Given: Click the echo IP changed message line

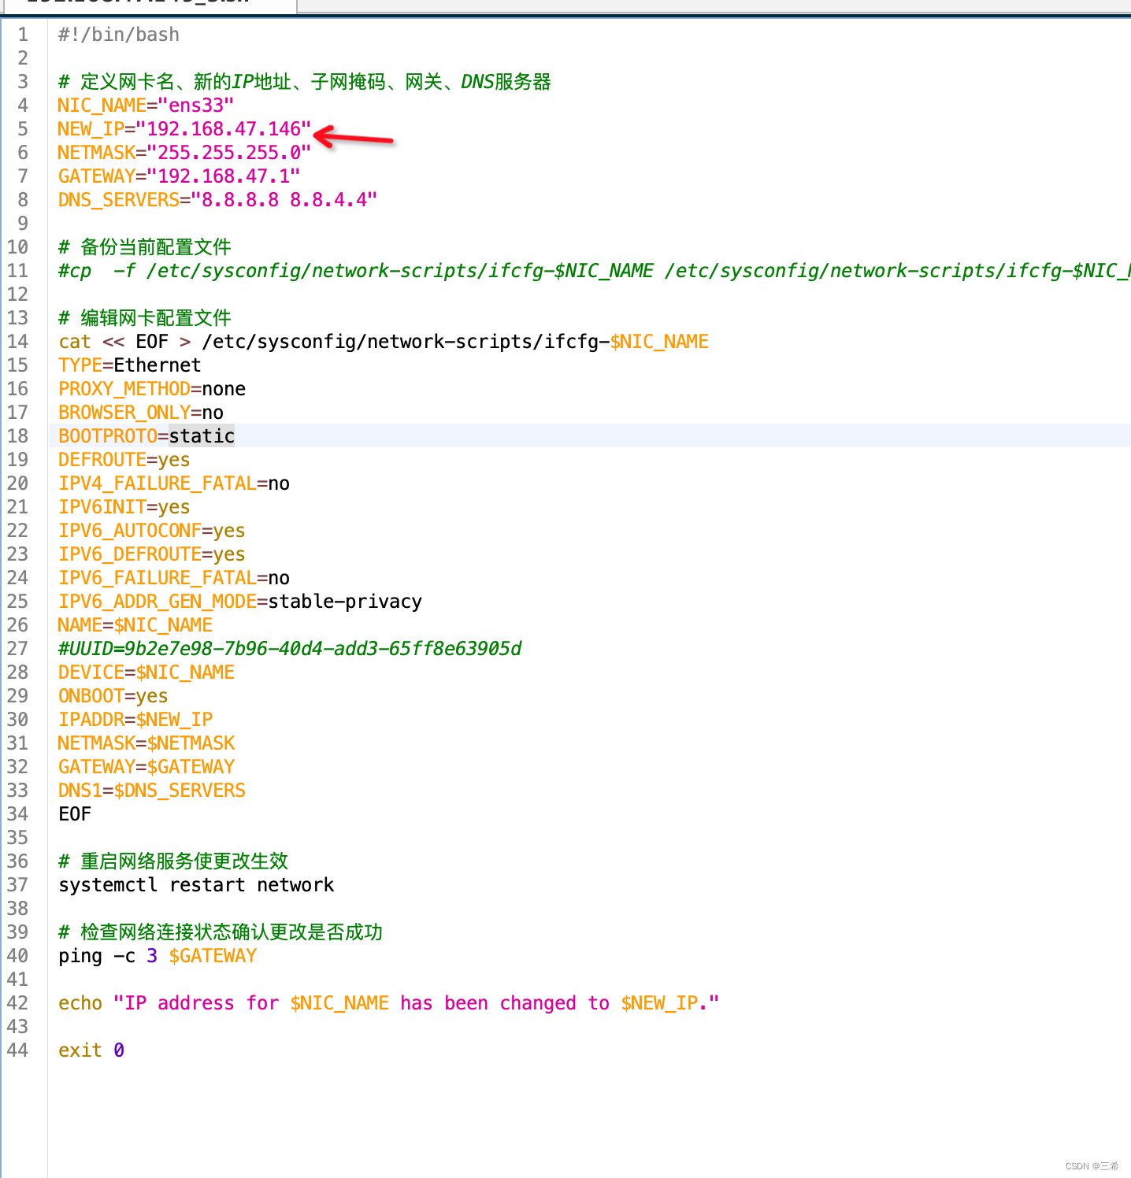Looking at the screenshot, I should click(x=388, y=1002).
